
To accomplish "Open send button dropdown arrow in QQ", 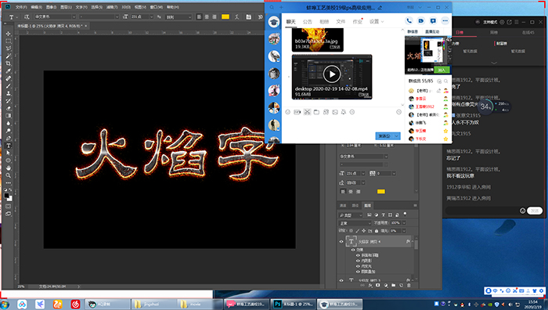I will (x=397, y=136).
